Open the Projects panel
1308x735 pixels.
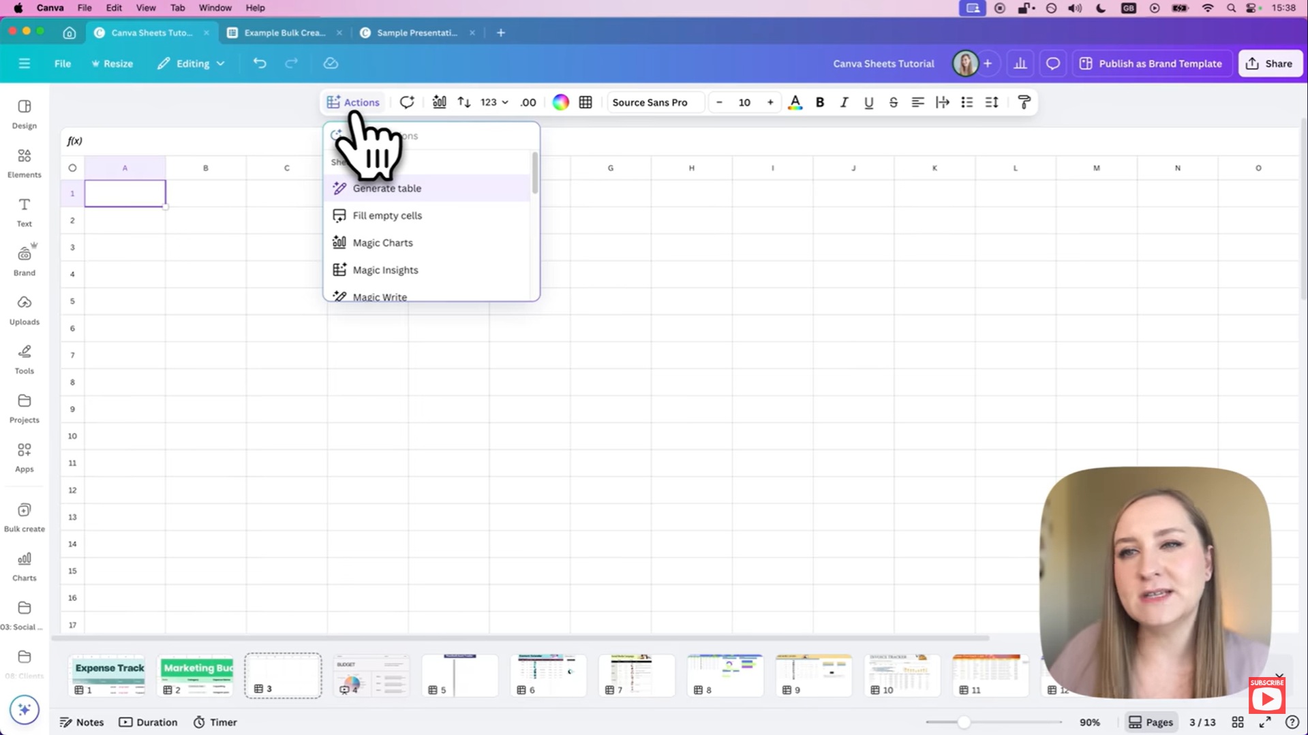tap(24, 409)
